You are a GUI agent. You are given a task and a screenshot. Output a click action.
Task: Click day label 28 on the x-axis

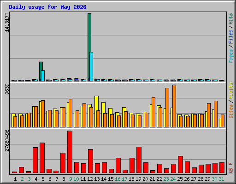(201, 179)
